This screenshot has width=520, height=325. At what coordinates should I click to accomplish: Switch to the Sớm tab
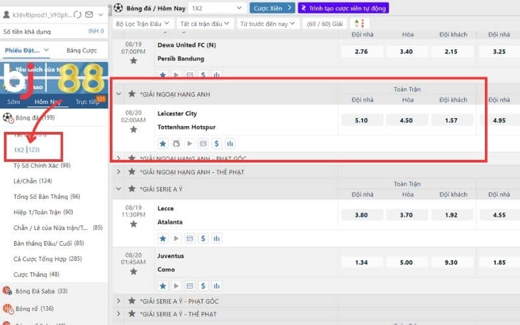[14, 102]
